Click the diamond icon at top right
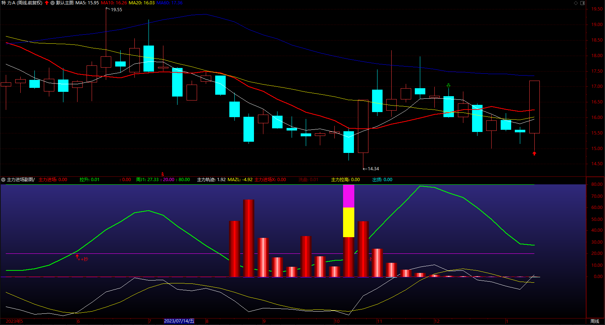605x325 pixels. point(576,3)
